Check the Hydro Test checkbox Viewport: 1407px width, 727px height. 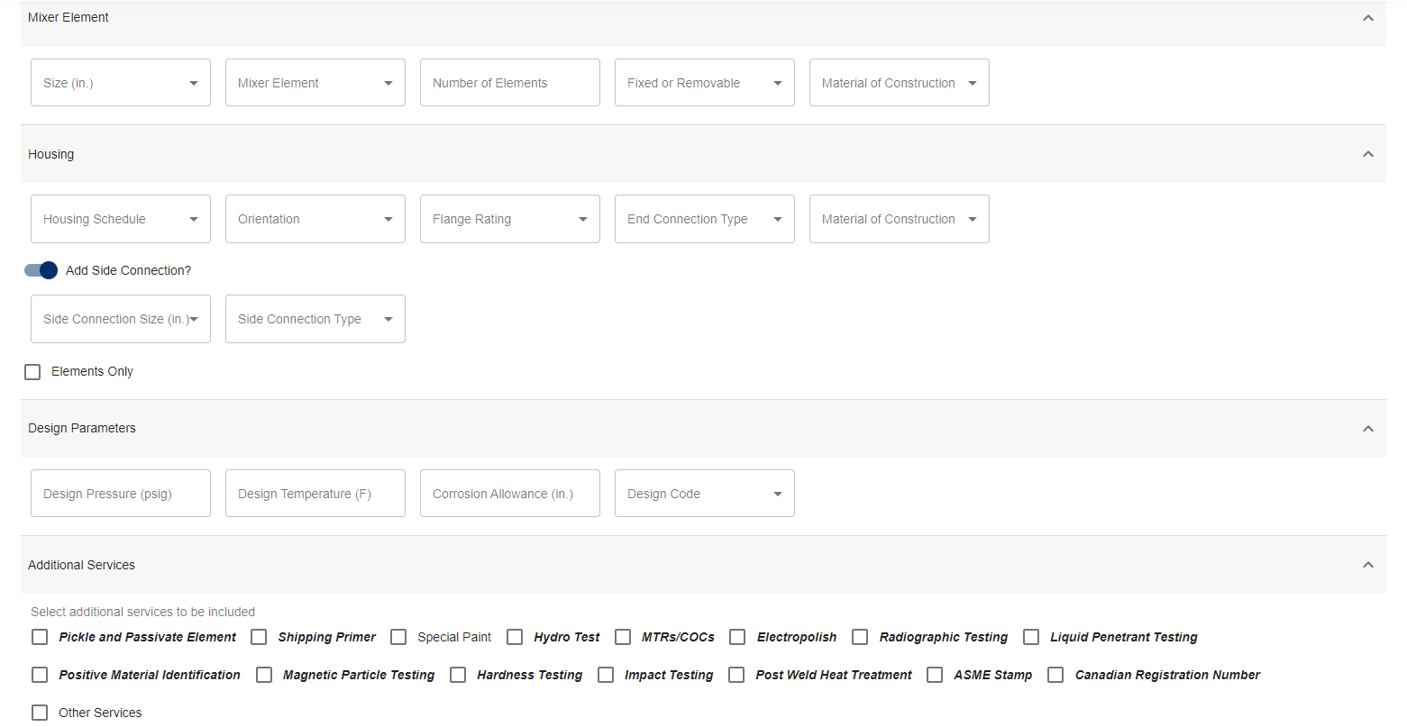pos(515,637)
